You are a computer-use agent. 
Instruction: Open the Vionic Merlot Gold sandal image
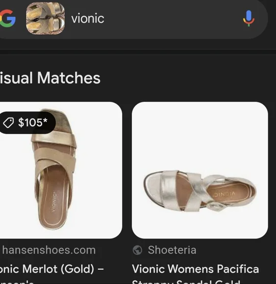click(61, 170)
